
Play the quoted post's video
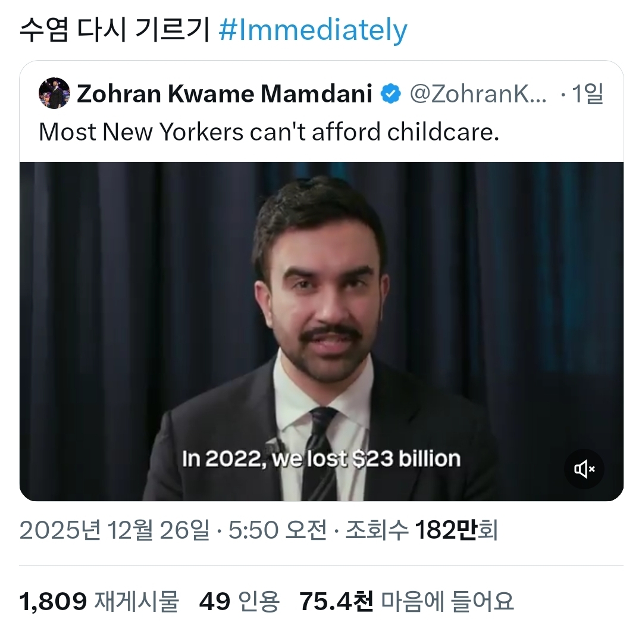click(x=321, y=331)
